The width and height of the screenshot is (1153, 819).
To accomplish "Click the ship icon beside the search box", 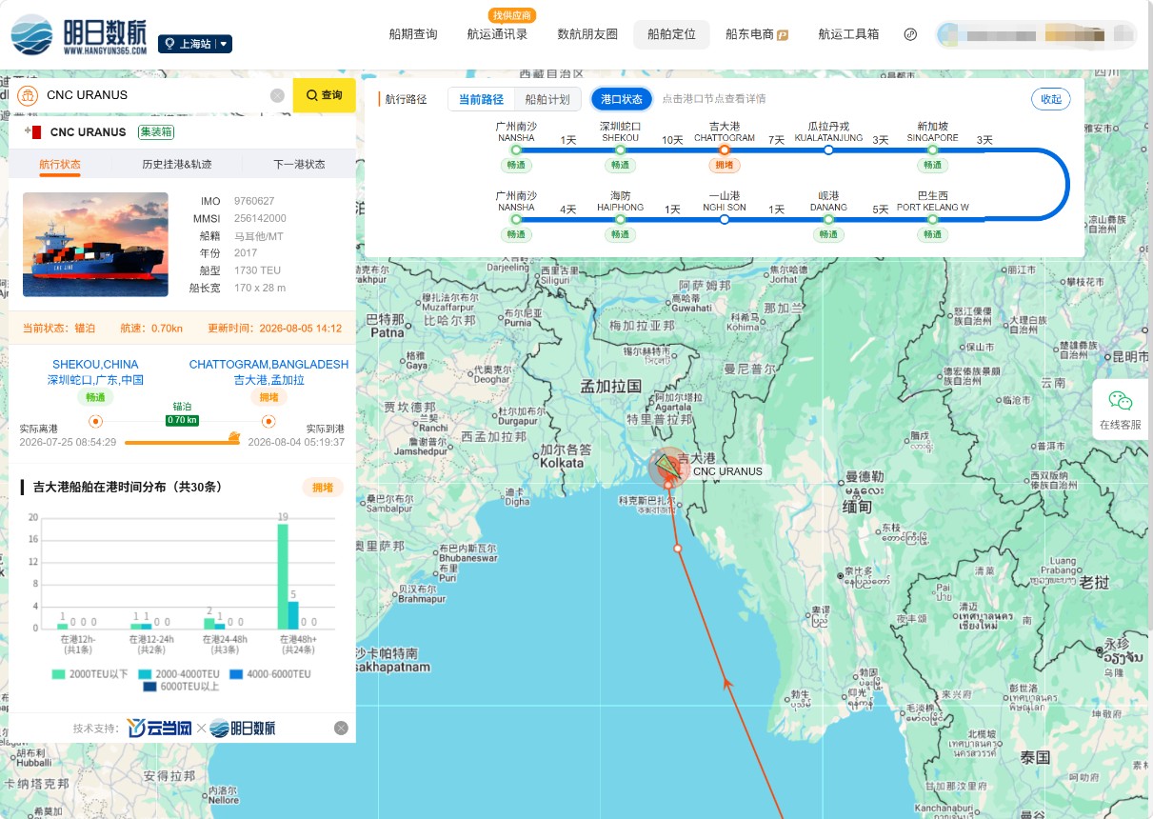I will 29,95.
